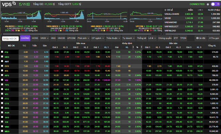
Task: Tick the checkbox for VIX
Action: click(x=2, y=80)
